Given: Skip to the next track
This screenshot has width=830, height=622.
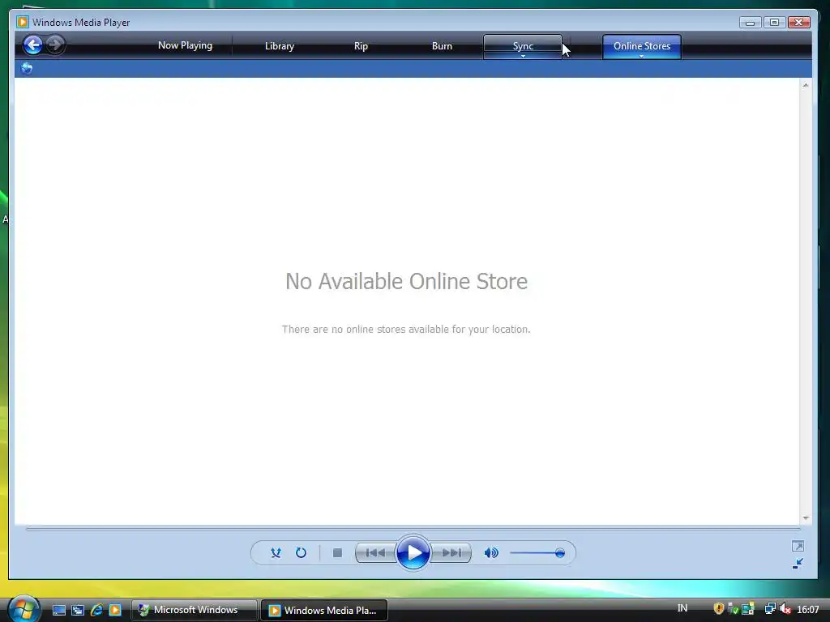Looking at the screenshot, I should click(x=451, y=552).
